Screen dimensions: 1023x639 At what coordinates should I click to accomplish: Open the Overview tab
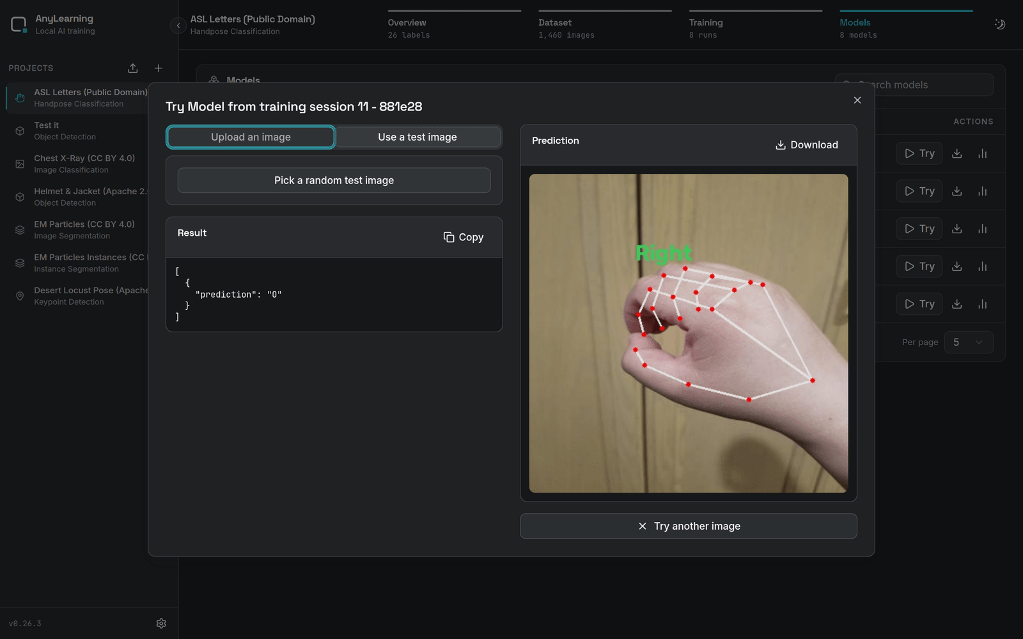click(455, 26)
